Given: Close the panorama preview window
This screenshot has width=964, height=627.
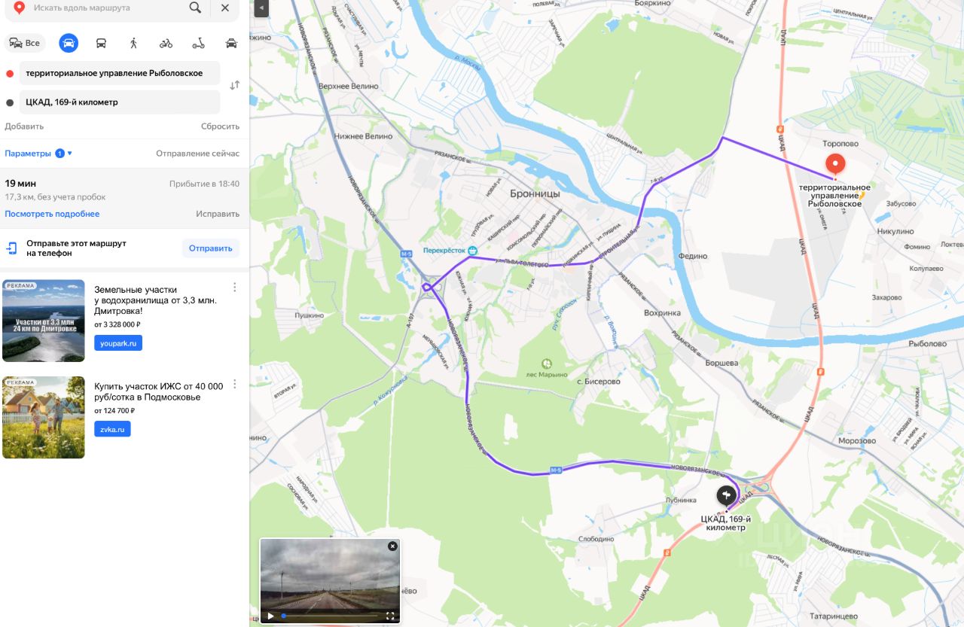Looking at the screenshot, I should pyautogui.click(x=392, y=546).
